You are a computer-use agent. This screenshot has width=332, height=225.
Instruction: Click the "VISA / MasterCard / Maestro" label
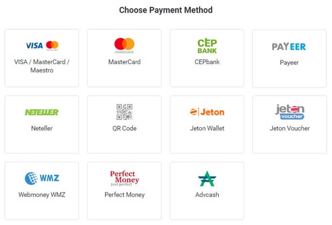tap(42, 66)
